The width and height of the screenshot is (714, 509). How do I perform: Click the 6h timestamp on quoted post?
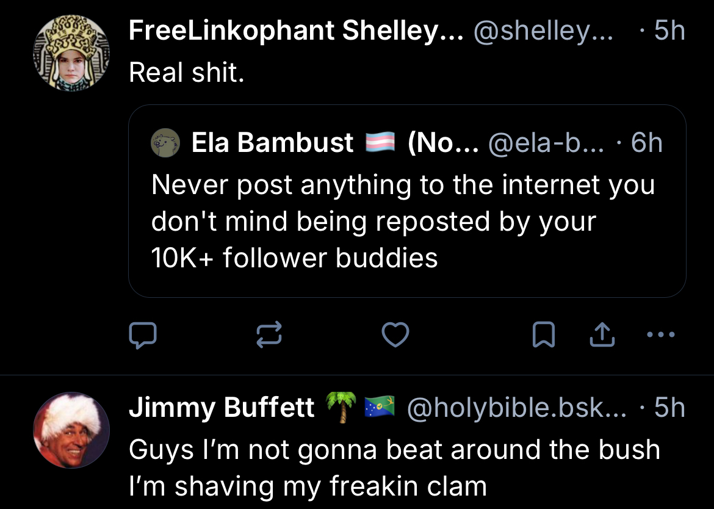646,143
